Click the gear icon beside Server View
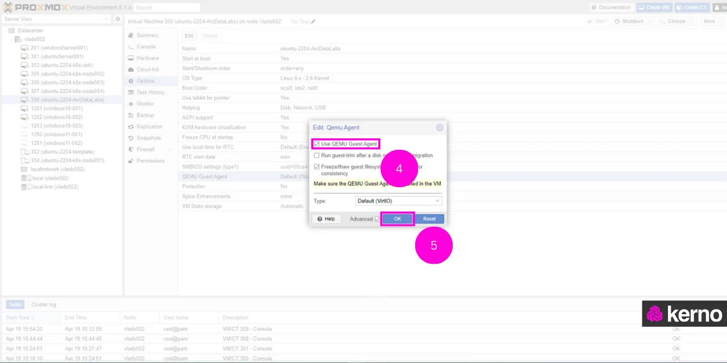Viewport: 727px width, 363px height. click(x=118, y=19)
